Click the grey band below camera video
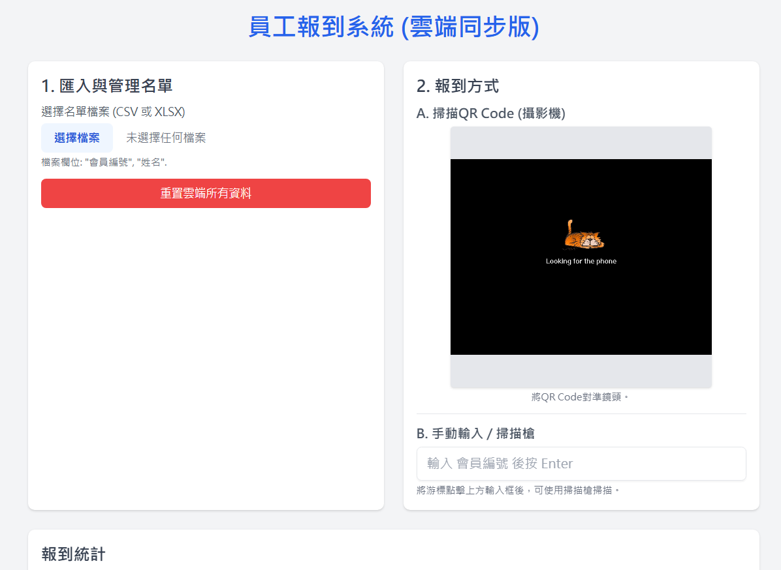This screenshot has width=781, height=570. (581, 371)
